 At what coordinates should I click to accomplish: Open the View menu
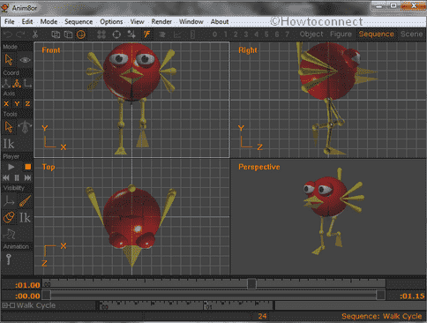tap(137, 21)
